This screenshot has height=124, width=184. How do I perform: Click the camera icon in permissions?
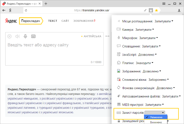pos(119,29)
